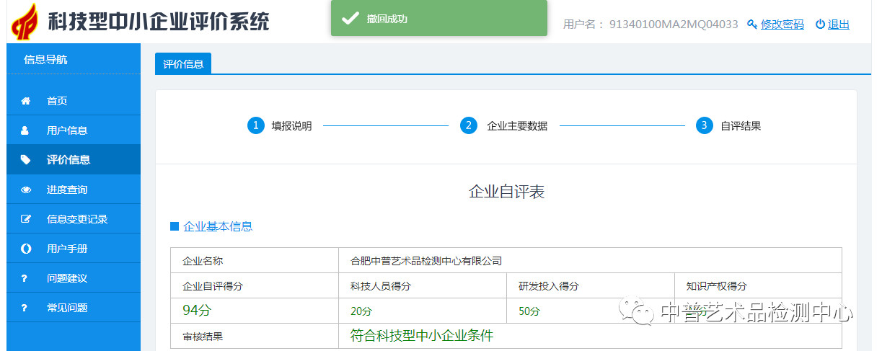Click the 撤回成功 success notification
The width and height of the screenshot is (882, 351).
[x=438, y=18]
